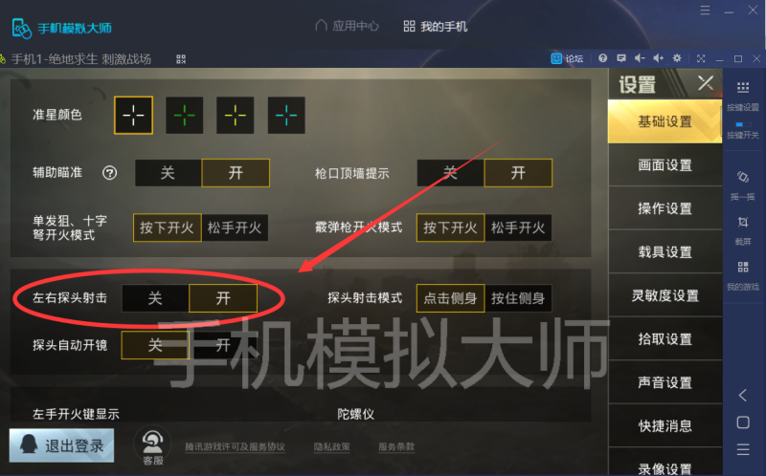Open the hamburger menu in title bar
Screen dimensions: 766x476
pyautogui.click(x=705, y=11)
